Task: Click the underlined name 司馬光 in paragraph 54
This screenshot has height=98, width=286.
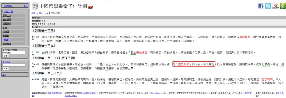Action: pos(127,37)
